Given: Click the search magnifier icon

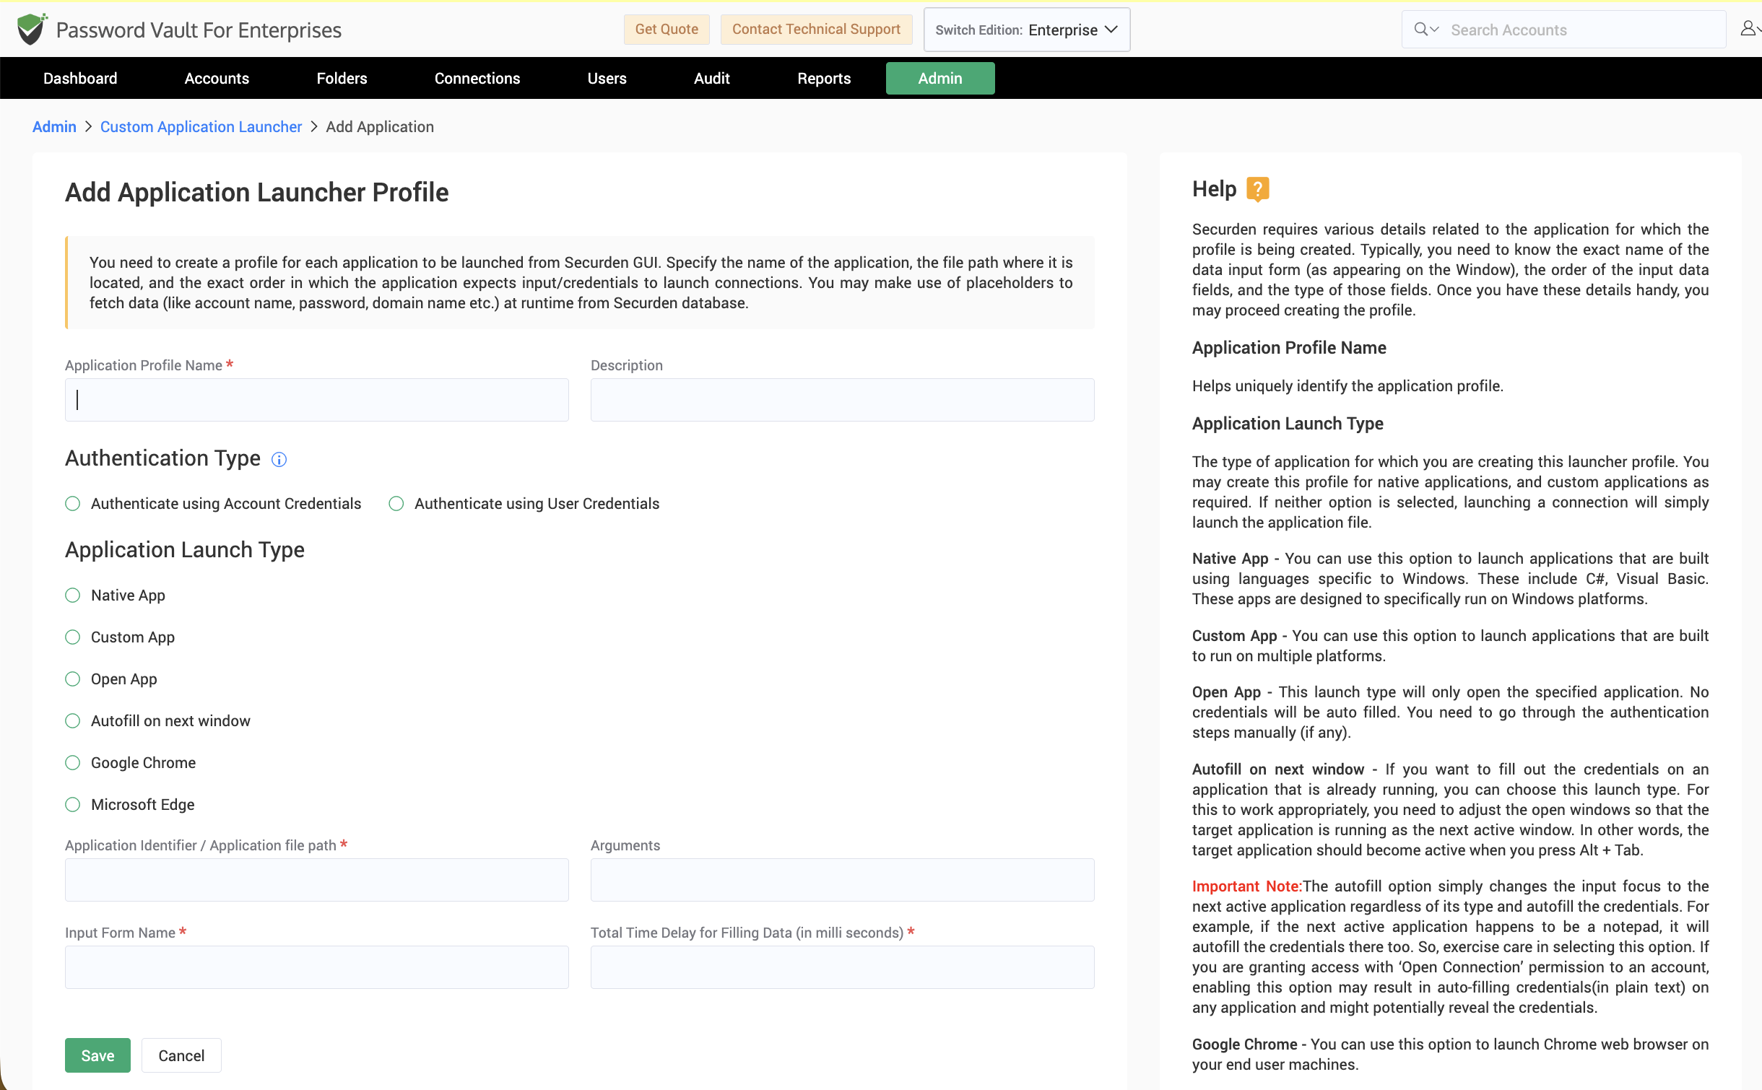Looking at the screenshot, I should 1421,30.
